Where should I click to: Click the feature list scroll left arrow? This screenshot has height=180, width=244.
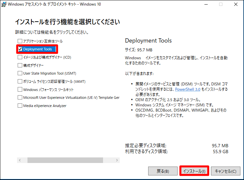[x=20, y=160]
